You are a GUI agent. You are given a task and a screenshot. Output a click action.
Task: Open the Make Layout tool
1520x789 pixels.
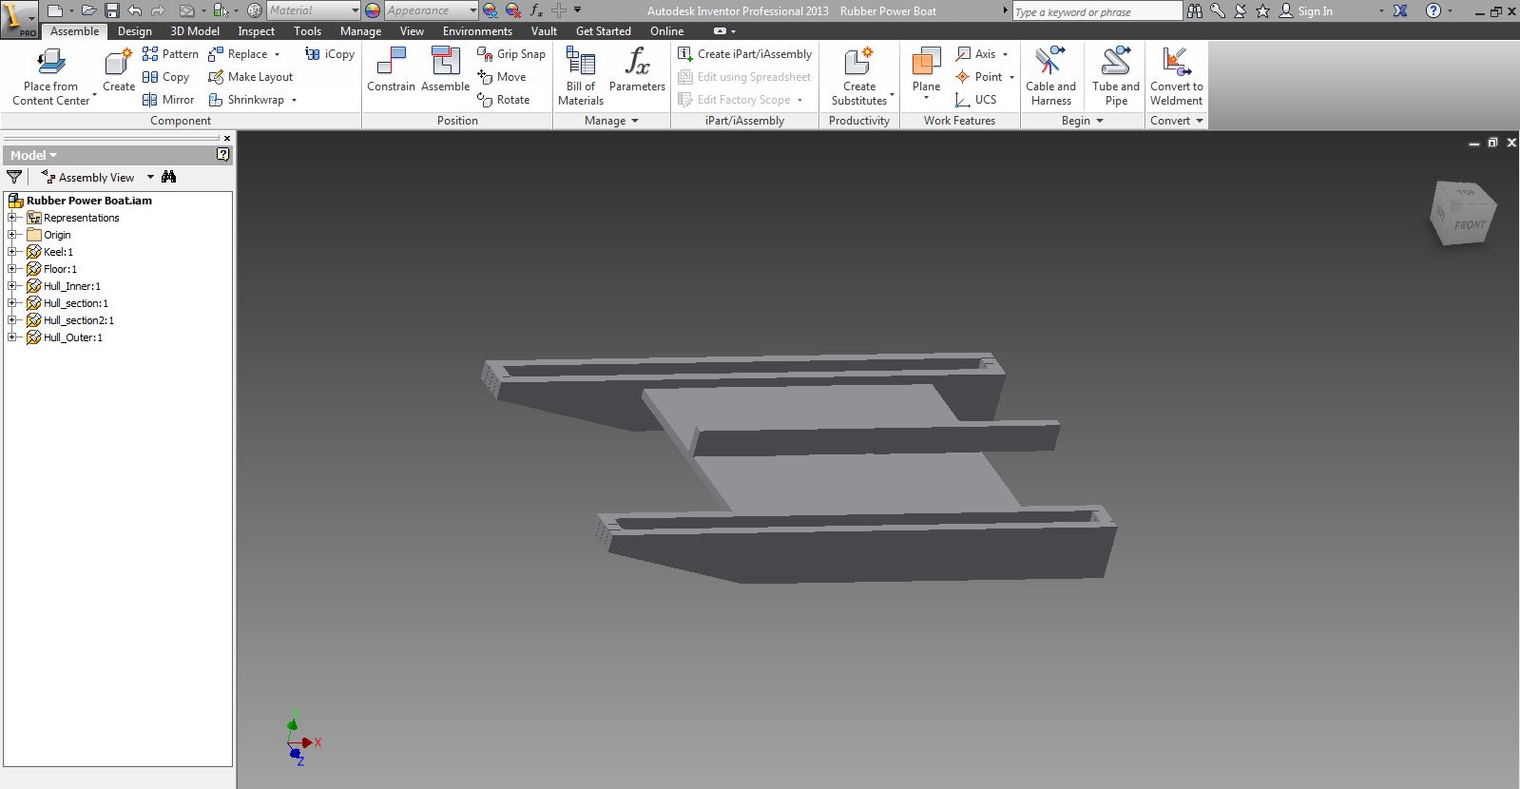tap(251, 77)
